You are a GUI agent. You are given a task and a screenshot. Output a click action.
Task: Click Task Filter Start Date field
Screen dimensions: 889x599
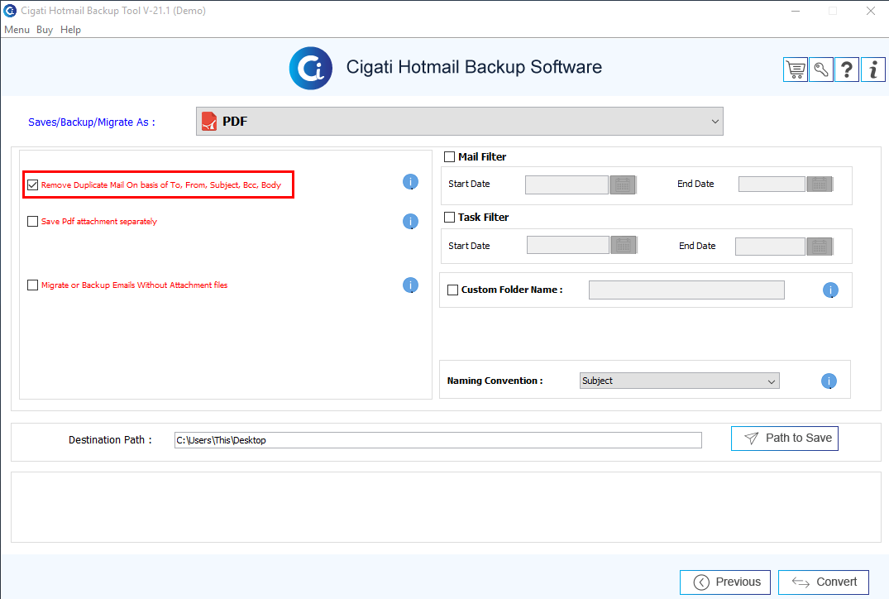click(x=568, y=245)
